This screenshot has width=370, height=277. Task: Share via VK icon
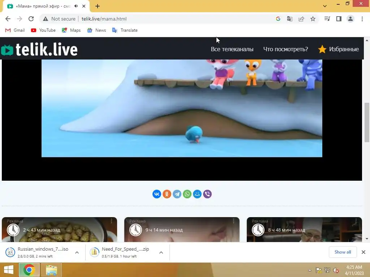coord(157,194)
